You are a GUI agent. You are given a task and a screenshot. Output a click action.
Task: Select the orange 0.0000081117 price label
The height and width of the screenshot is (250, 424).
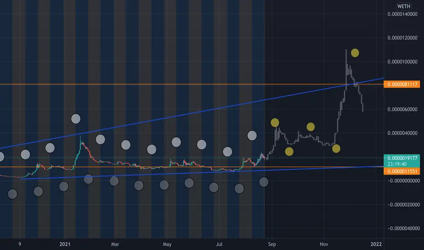402,85
